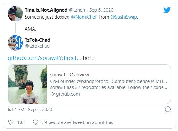Click the github.com/sorawit?direct... link

(x=44, y=58)
